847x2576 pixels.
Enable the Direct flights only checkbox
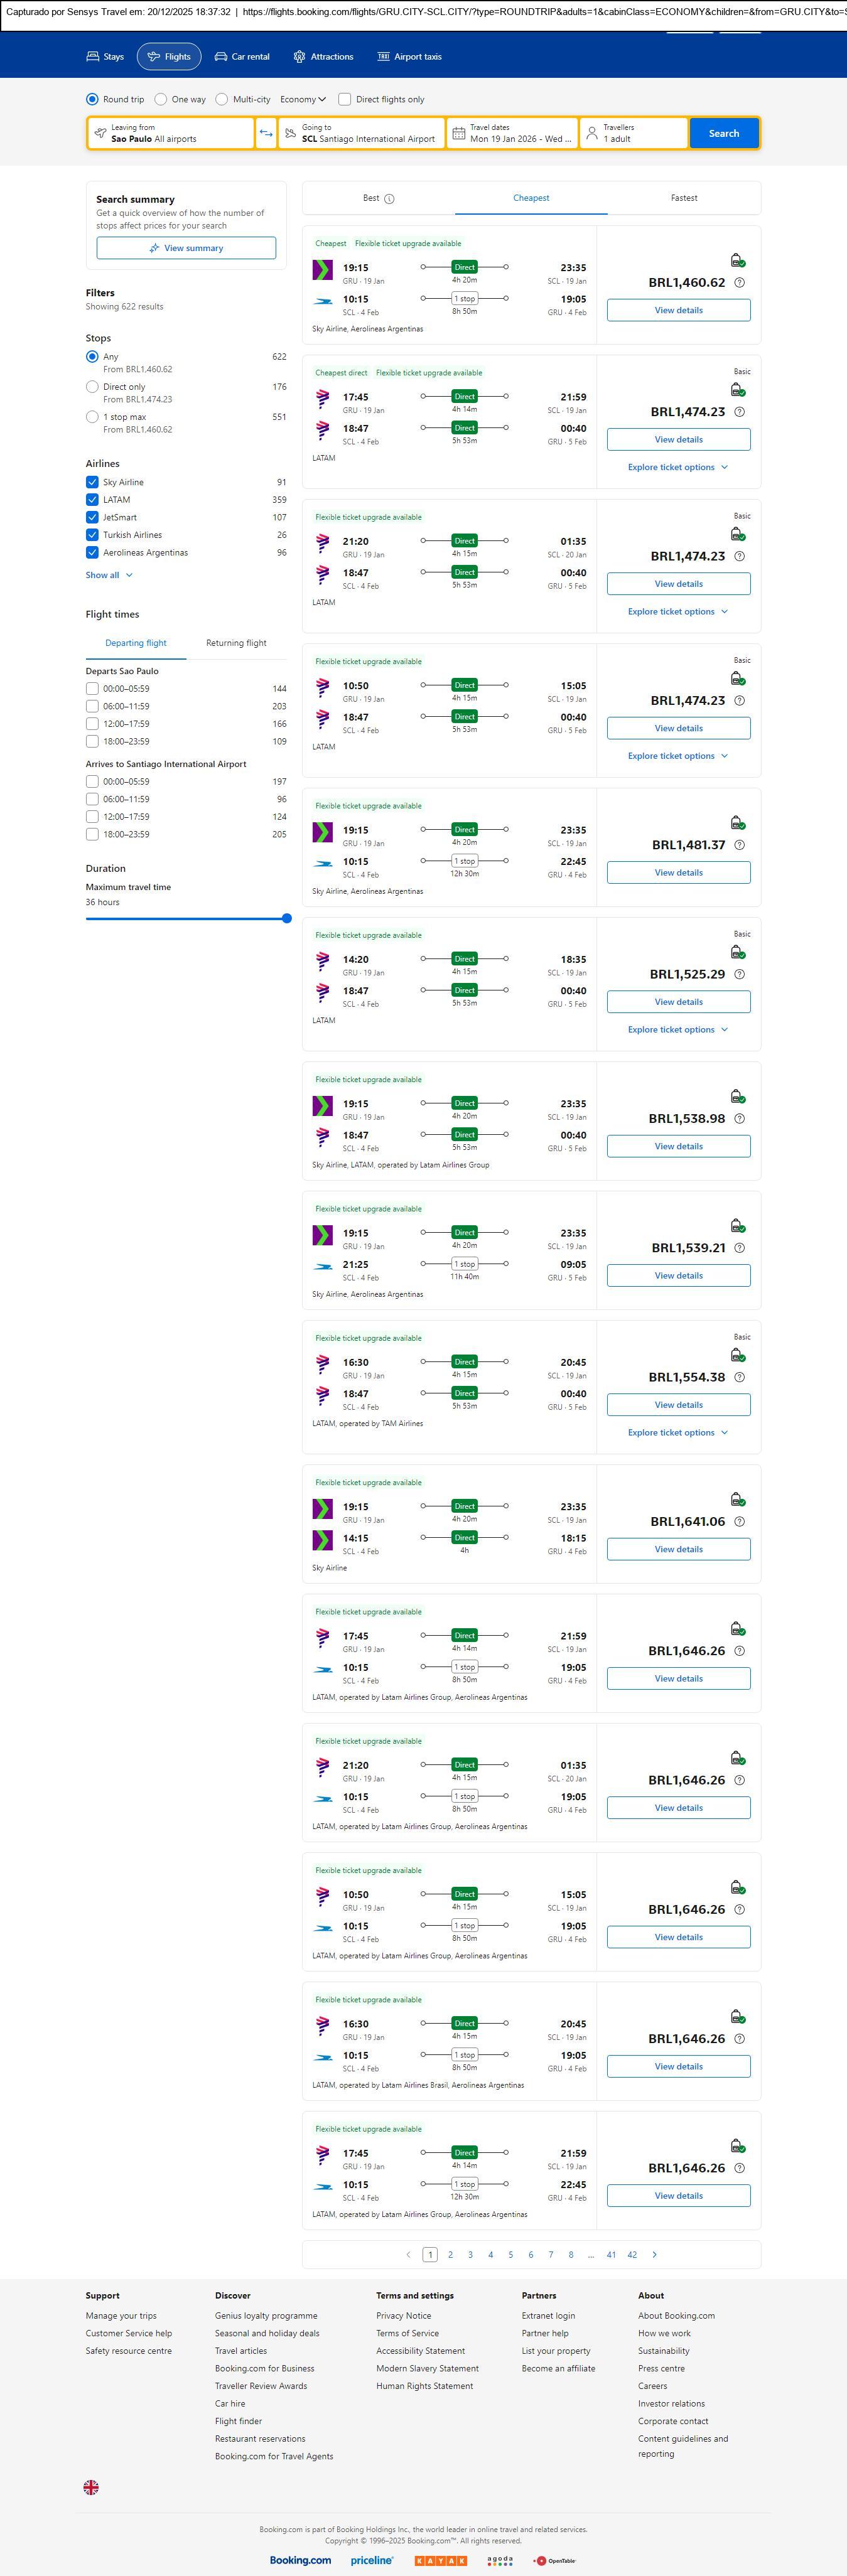pos(345,99)
